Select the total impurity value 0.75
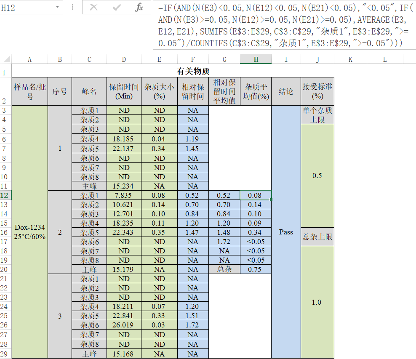The width and height of the screenshot is (416, 359). 256,269
